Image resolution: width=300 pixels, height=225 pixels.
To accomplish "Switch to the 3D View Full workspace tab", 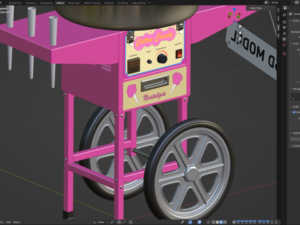I will 15,3.
